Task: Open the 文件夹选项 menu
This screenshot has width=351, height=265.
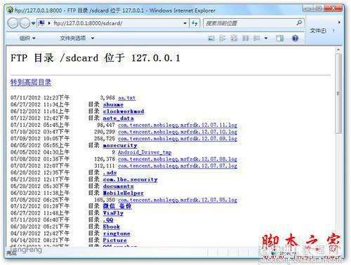Action: (x=77, y=38)
